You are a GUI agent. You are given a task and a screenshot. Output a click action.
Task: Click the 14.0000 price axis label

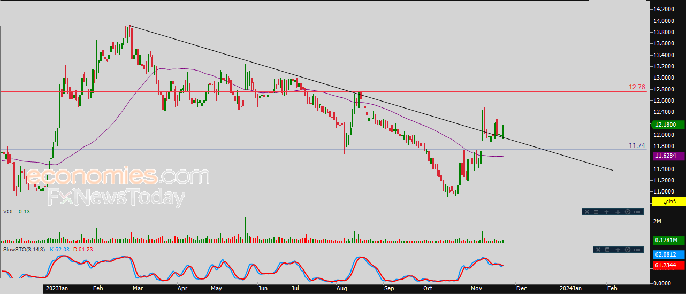664,21
